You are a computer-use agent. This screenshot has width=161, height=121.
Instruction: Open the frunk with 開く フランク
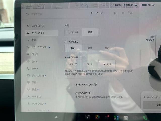pyautogui.click(x=150, y=38)
